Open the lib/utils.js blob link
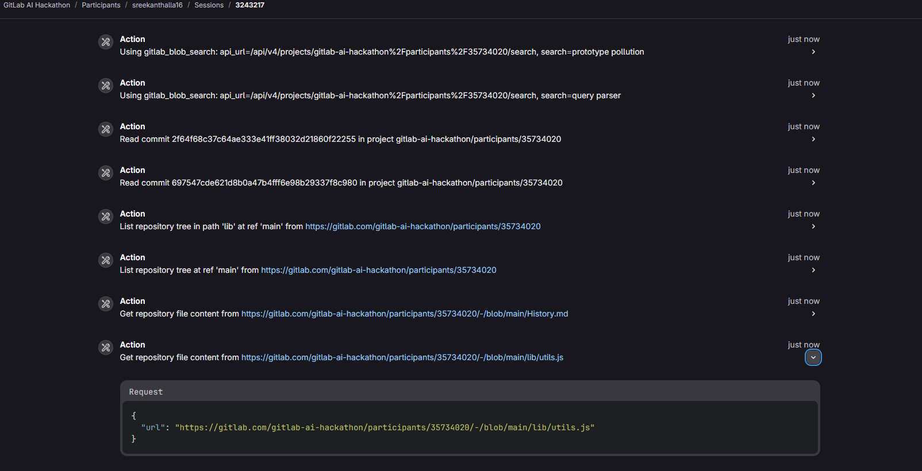 [402, 357]
